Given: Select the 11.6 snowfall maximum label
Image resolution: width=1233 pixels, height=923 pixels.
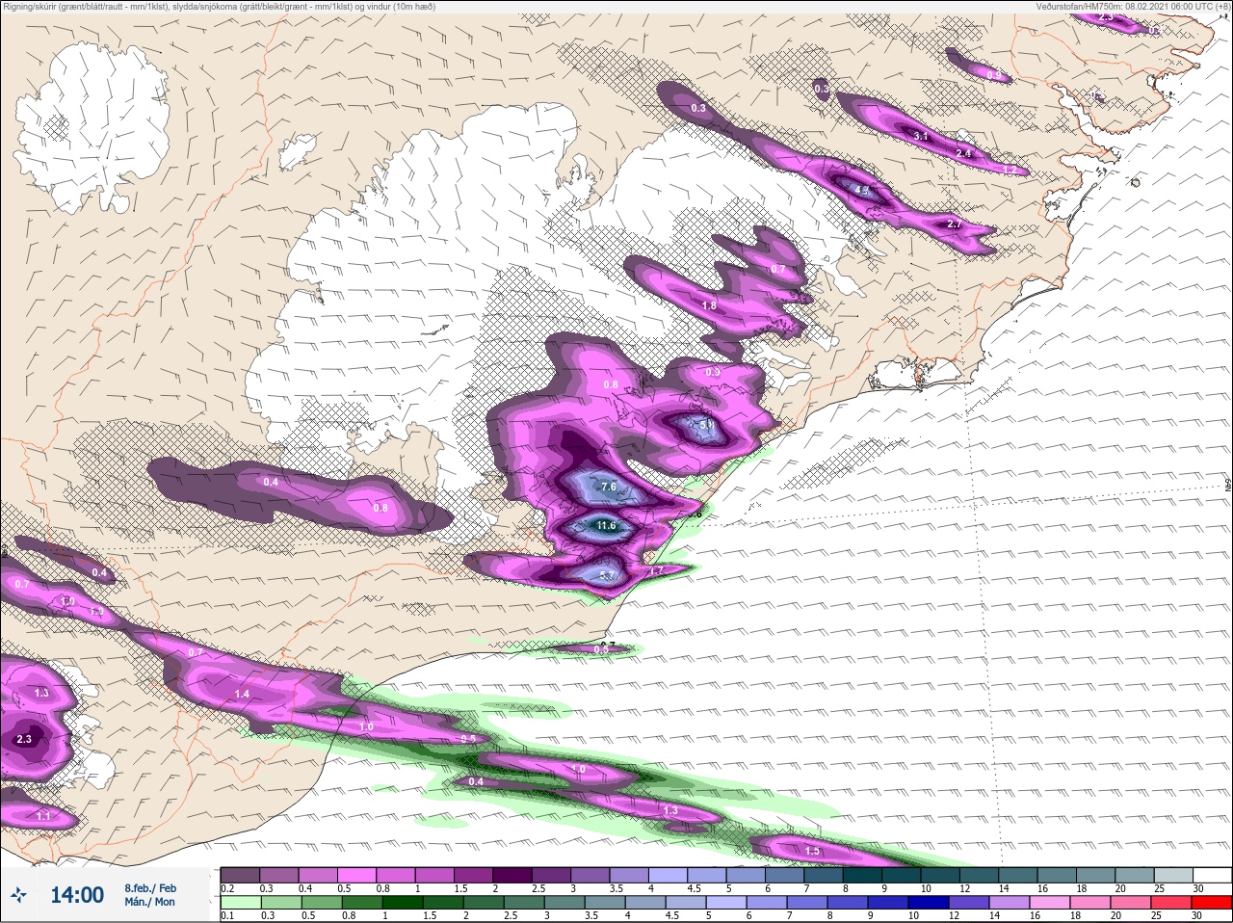Looking at the screenshot, I should 606,526.
